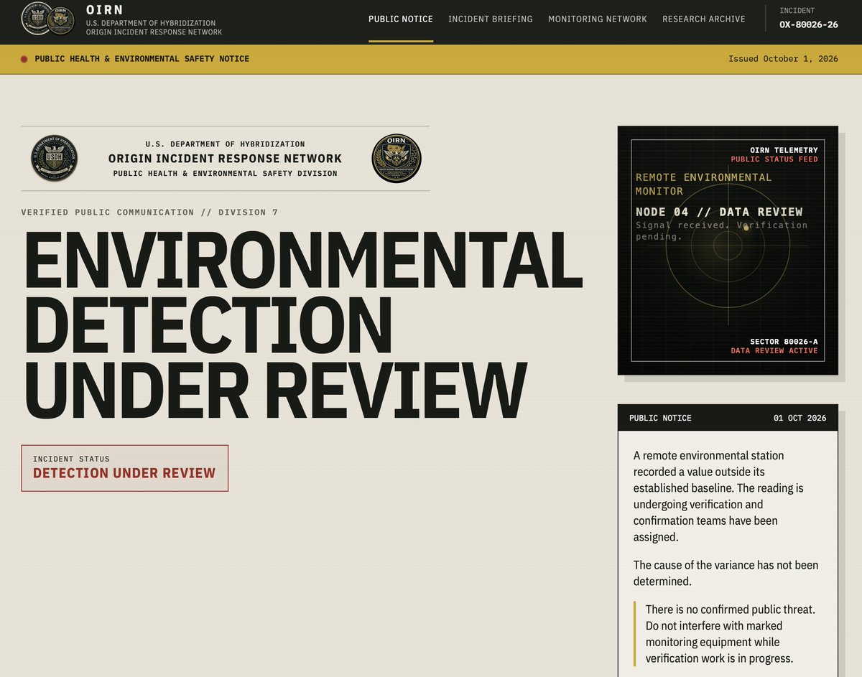Click the 'A remote environmental station recorded' paragraph
Screen dimensions: 862x677
(x=718, y=496)
